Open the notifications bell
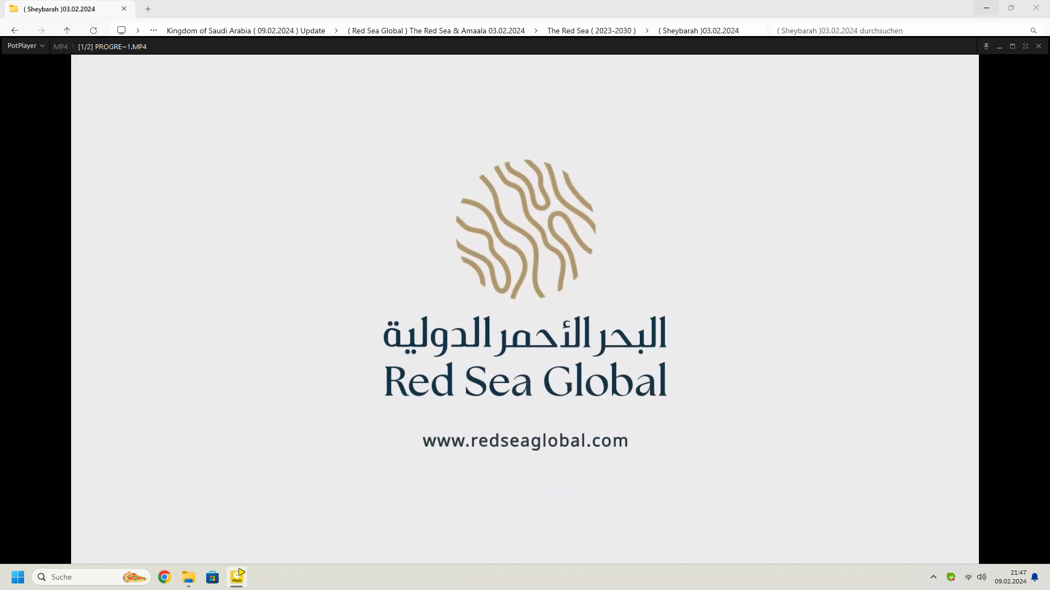1050x590 pixels. [1035, 577]
